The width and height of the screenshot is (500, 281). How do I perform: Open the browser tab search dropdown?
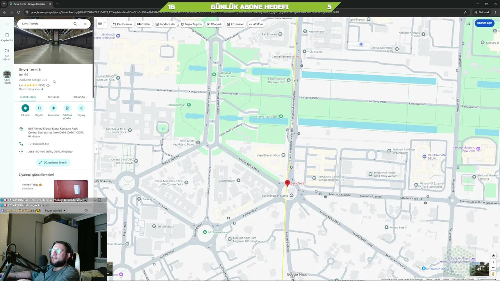click(x=4, y=4)
